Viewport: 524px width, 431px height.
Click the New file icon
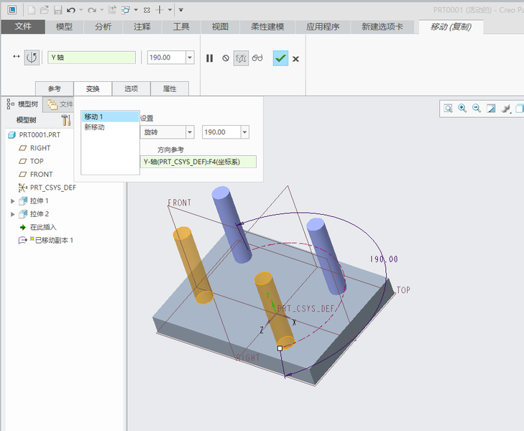pyautogui.click(x=32, y=10)
